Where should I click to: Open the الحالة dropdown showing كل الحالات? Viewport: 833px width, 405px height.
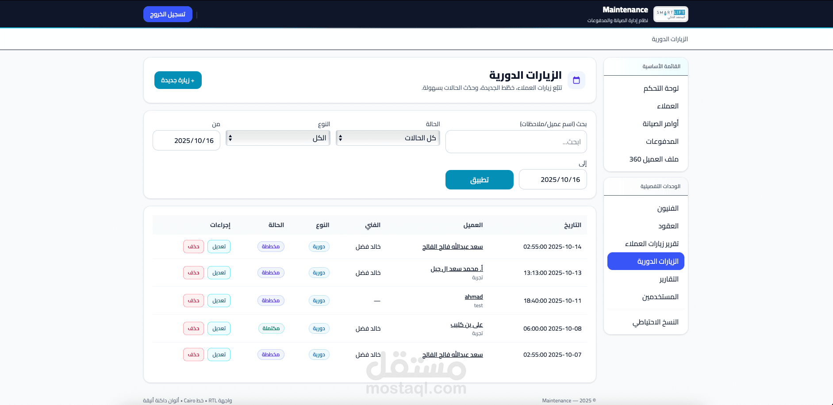388,138
